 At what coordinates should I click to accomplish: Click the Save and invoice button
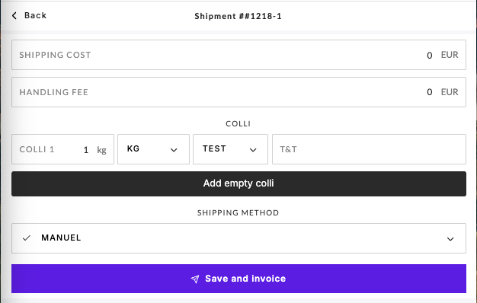tap(238, 279)
